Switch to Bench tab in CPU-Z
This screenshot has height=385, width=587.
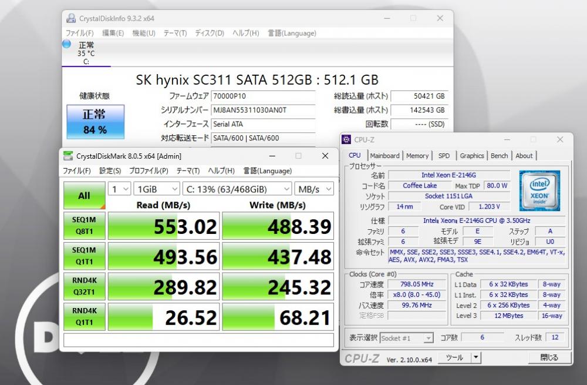point(500,156)
